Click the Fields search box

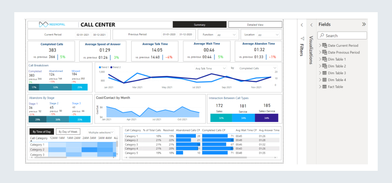tap(342, 36)
